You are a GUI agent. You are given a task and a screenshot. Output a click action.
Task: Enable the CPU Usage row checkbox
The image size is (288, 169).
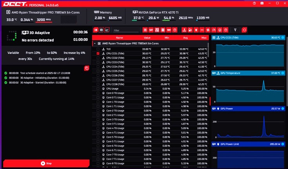click(98, 89)
